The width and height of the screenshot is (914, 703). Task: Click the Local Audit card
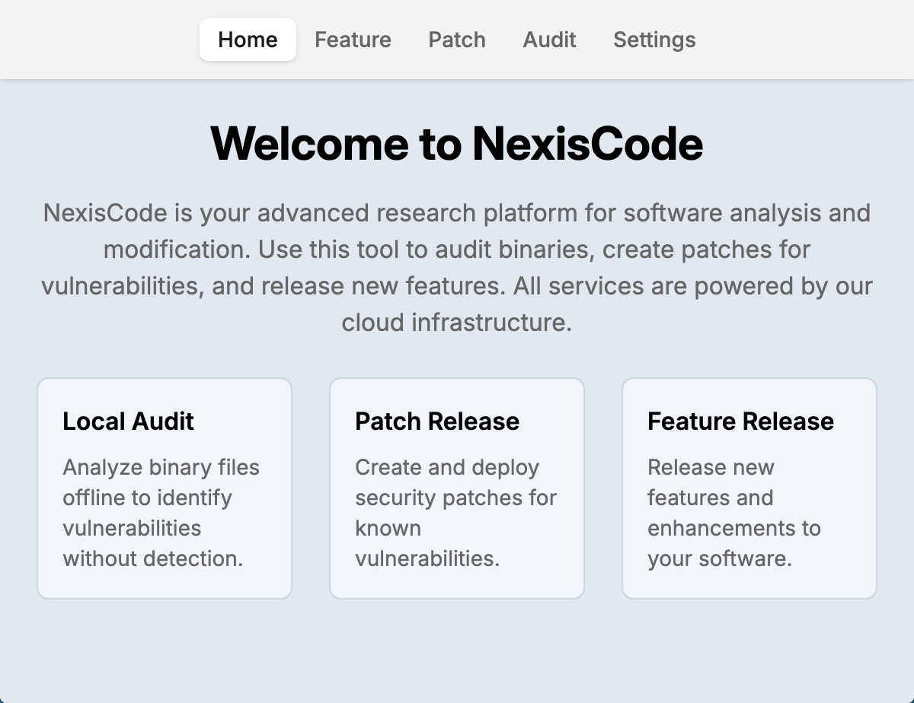[x=165, y=488]
